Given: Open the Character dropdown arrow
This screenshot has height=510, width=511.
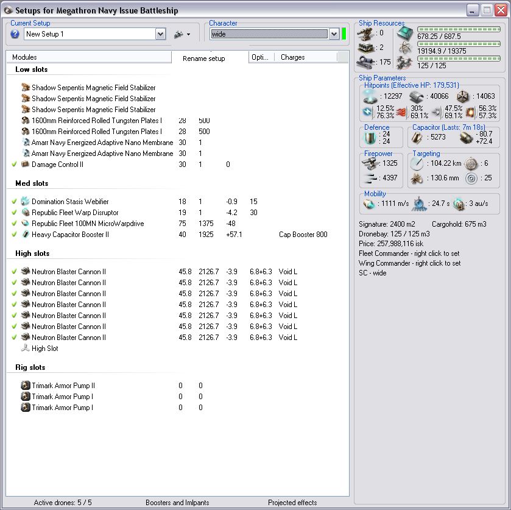Looking at the screenshot, I should click(334, 34).
